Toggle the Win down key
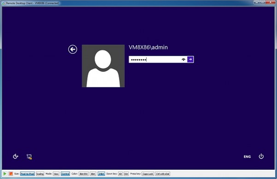Image resolution: width=277 pixels, height=179 pixels. pos(126,174)
